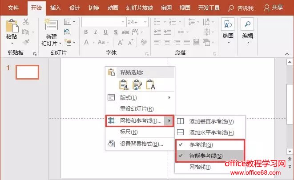Open the Editing (编辑) group button
294x180 pixels.
click(247, 31)
